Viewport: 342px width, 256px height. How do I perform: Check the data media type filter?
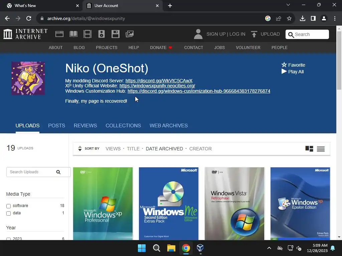tap(8, 213)
